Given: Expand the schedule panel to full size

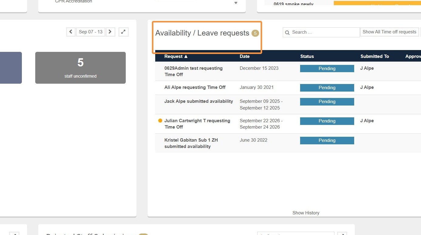Looking at the screenshot, I should pos(124,32).
